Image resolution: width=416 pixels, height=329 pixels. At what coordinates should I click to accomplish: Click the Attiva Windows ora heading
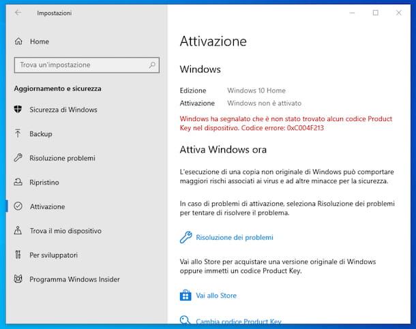point(223,150)
